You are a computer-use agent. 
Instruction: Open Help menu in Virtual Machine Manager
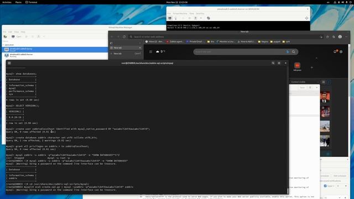tap(23, 32)
